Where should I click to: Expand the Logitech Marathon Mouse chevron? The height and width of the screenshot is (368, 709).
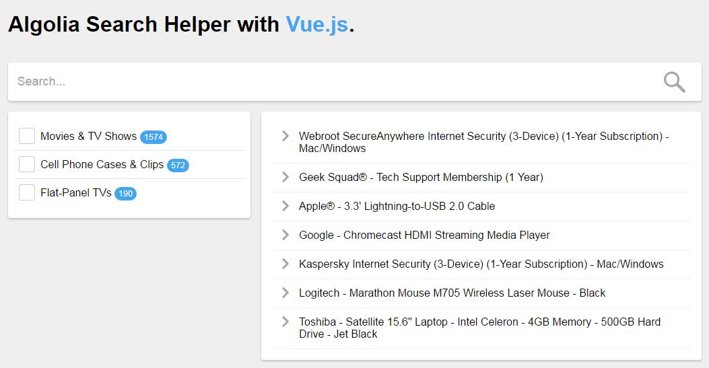coord(285,293)
